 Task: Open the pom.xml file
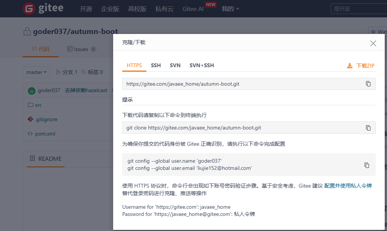click(x=45, y=134)
